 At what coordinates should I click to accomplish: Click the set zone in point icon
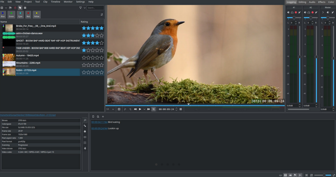(x=125, y=109)
